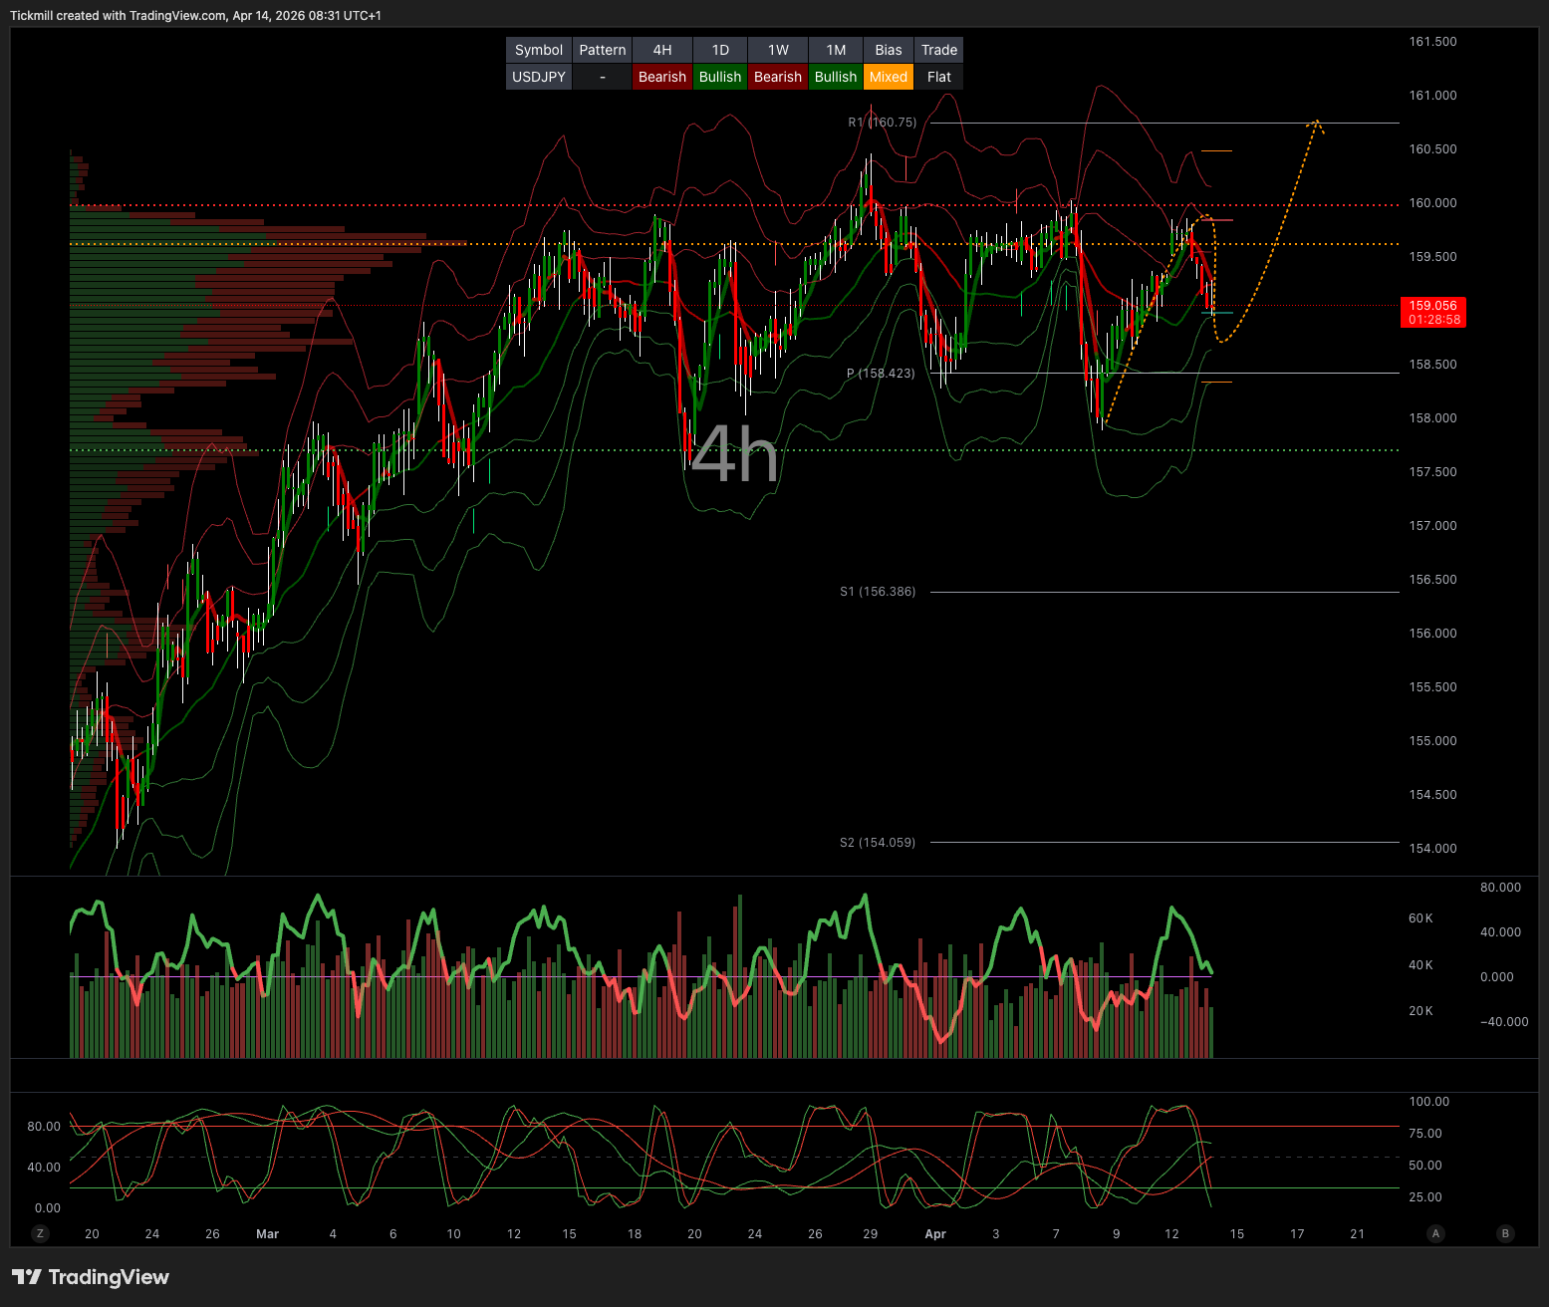Click the Z timezone icon below the chart

[x=40, y=1233]
